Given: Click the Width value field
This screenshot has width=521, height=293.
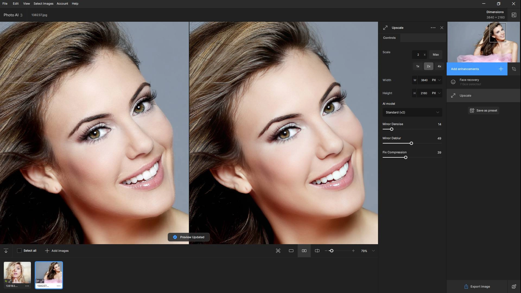Looking at the screenshot, I should pos(424,80).
